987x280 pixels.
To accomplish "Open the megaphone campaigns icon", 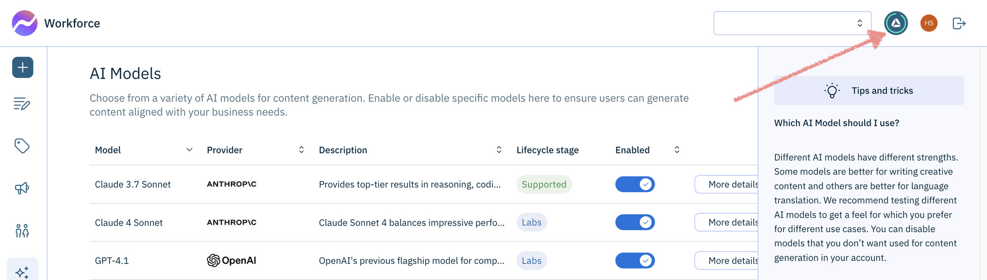I will [22, 188].
